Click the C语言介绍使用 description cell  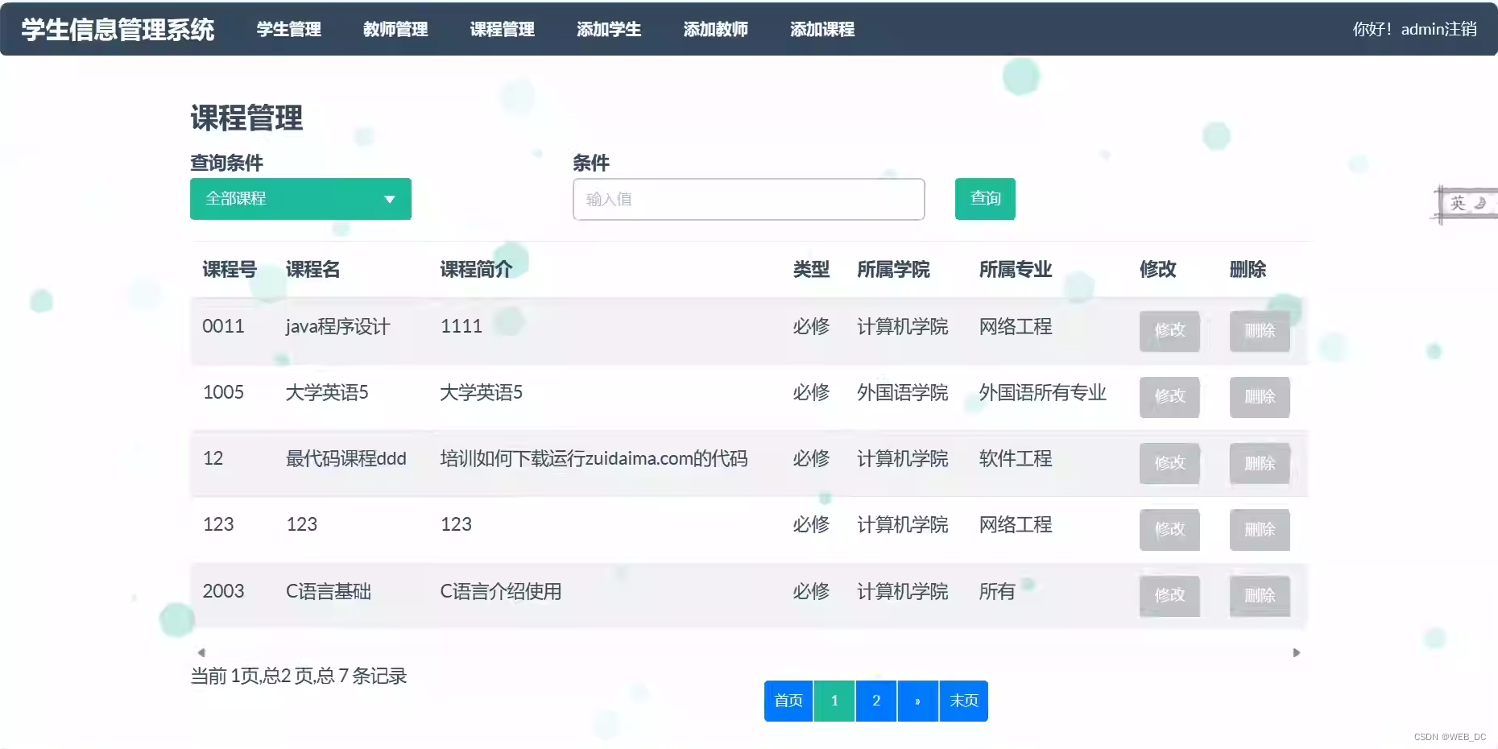click(x=501, y=591)
